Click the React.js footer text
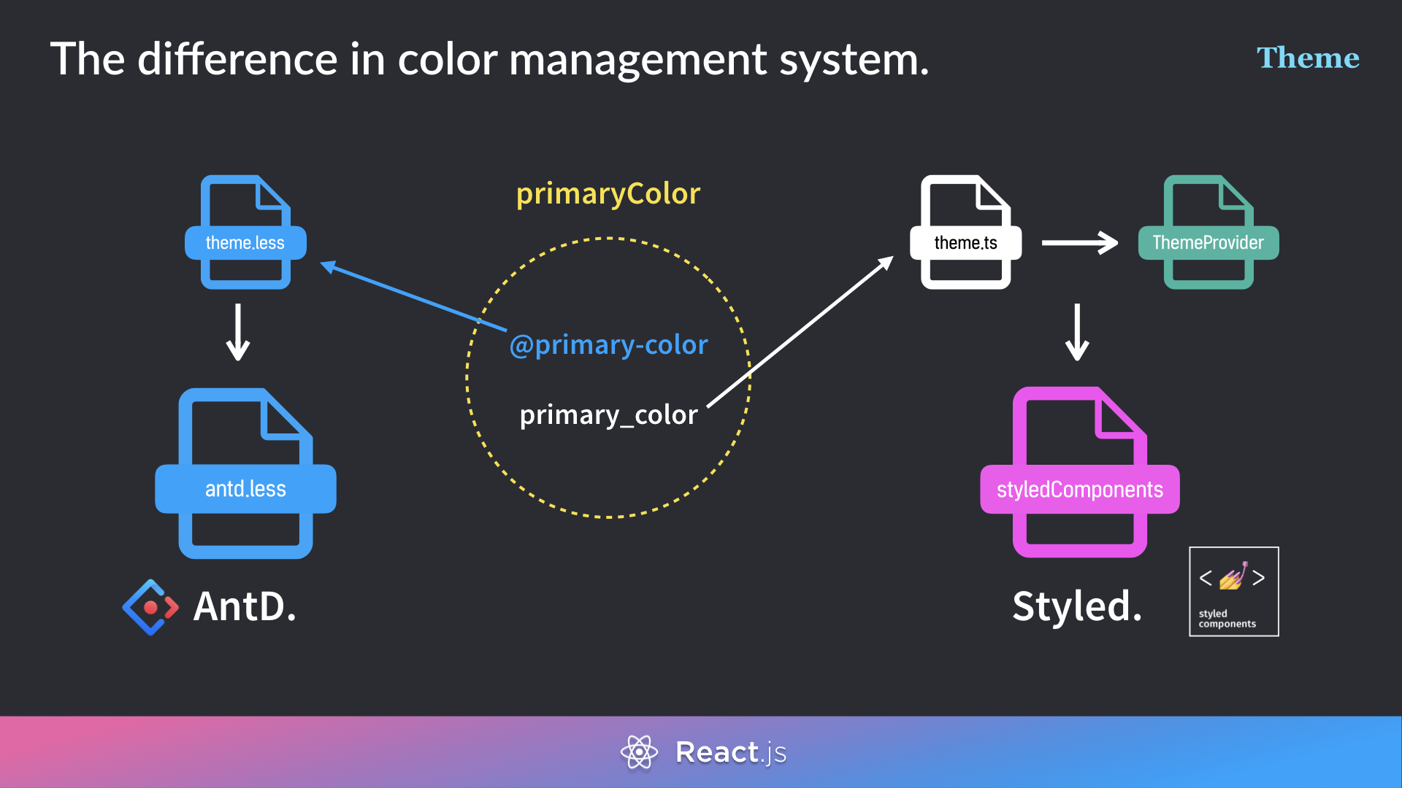1402x788 pixels. [730, 752]
